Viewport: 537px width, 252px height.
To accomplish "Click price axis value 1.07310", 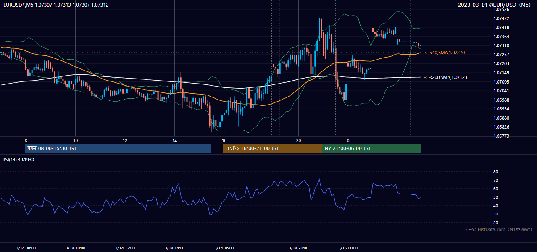I will [x=501, y=45].
